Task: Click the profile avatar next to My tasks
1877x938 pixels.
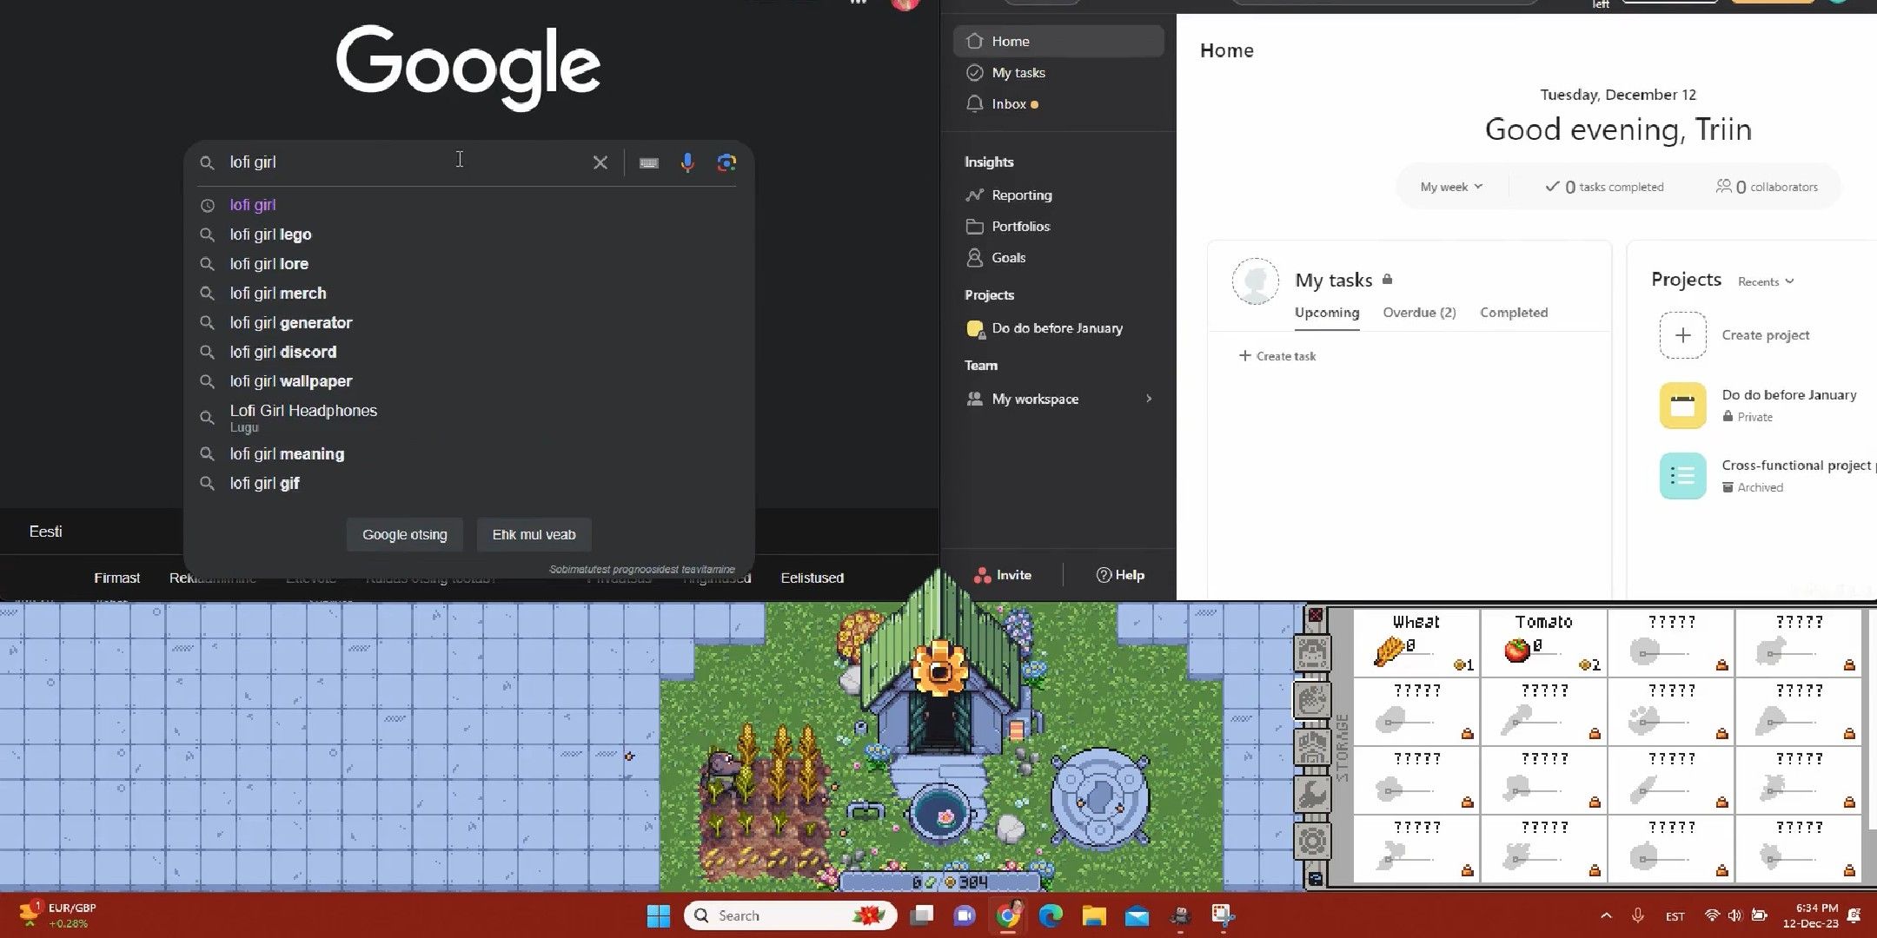Action: [x=1256, y=281]
